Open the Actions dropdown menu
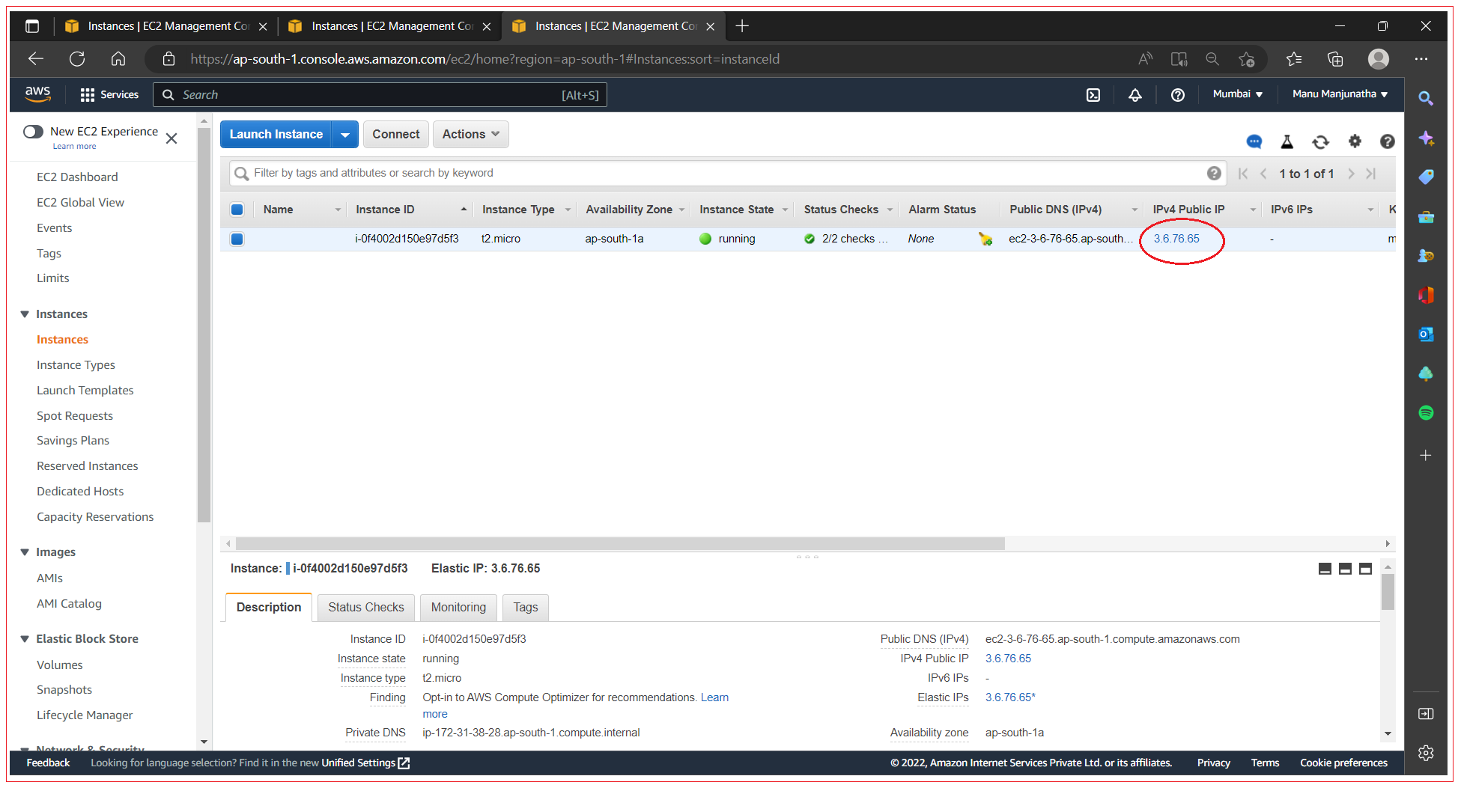Viewport: 1458px width, 785px height. pyautogui.click(x=470, y=135)
